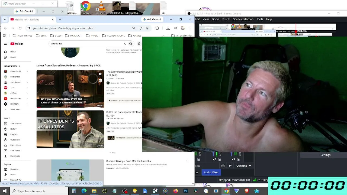
Task: Open Chrome media controls icon
Action: click(175, 28)
